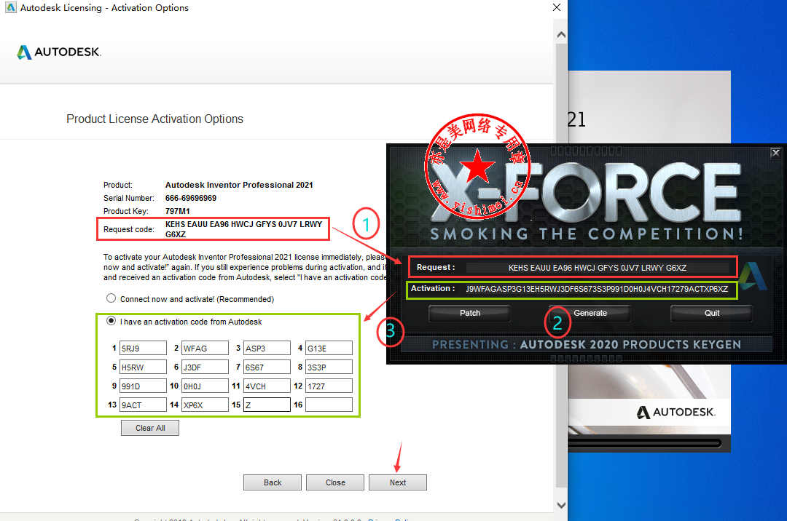Viewport: 787px width, 521px height.
Task: Click the product name Autodesk Inventor Professional 2021
Action: pos(239,185)
